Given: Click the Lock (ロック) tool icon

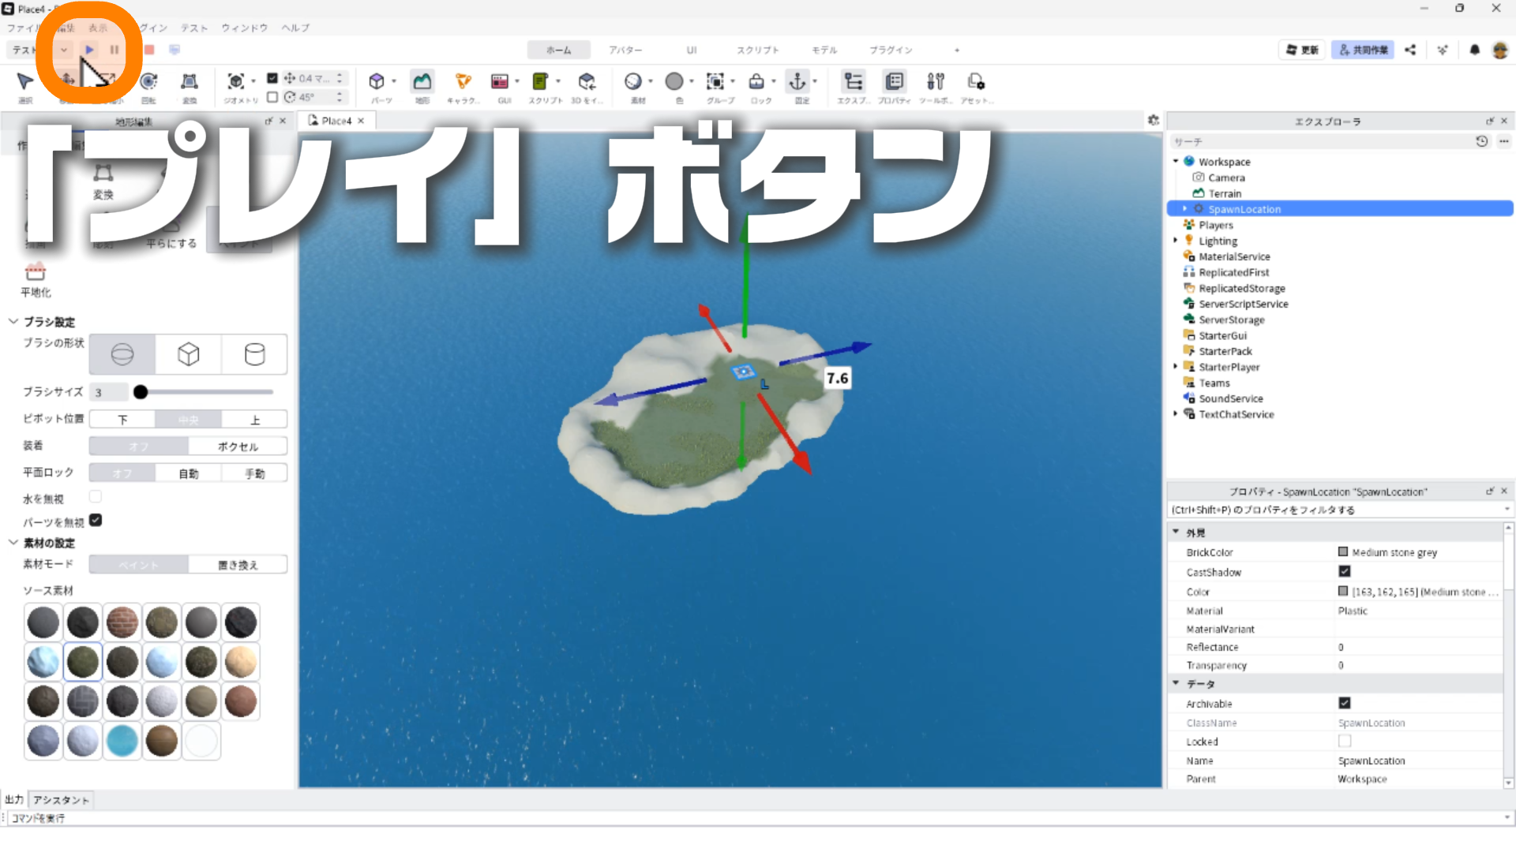Looking at the screenshot, I should [x=756, y=82].
